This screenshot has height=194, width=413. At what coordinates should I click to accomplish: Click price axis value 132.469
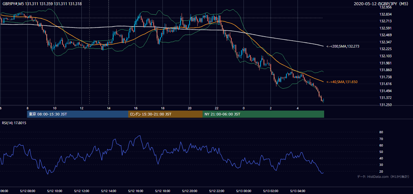tap(386, 35)
